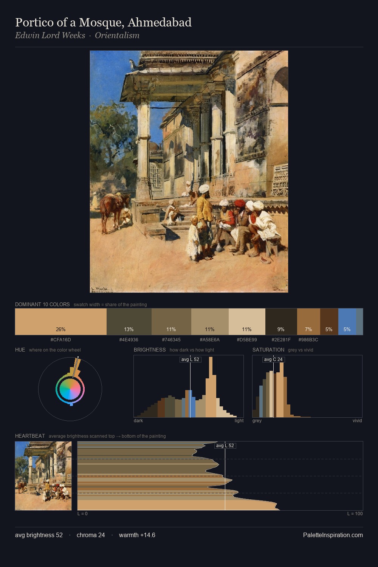Click the "chroma 24" footer stat
378x567 pixels.
(91, 535)
